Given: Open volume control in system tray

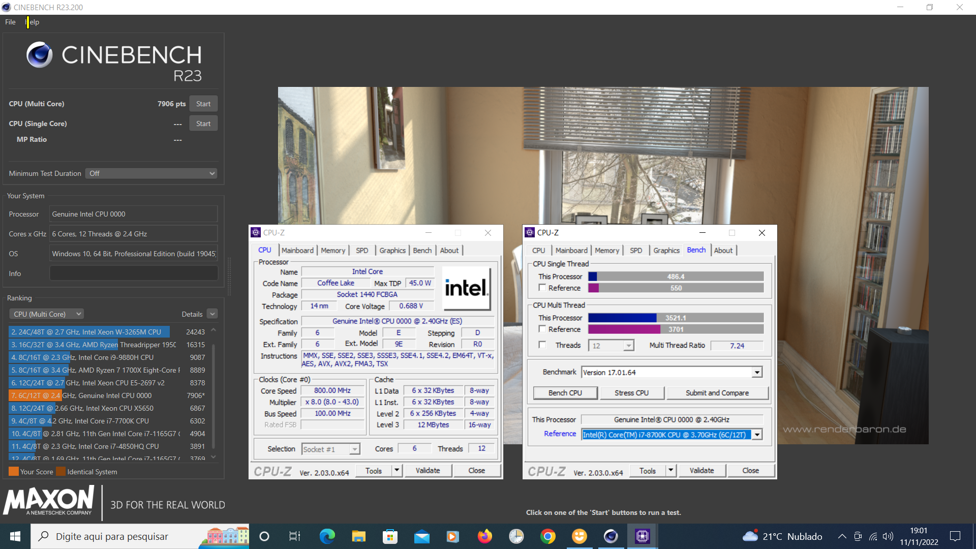Looking at the screenshot, I should pyautogui.click(x=888, y=536).
